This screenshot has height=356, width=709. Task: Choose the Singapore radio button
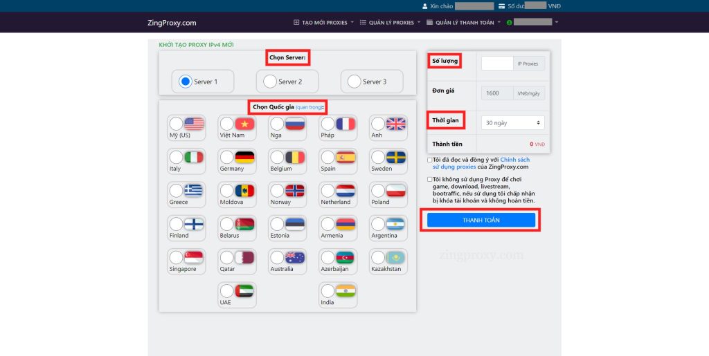point(177,257)
